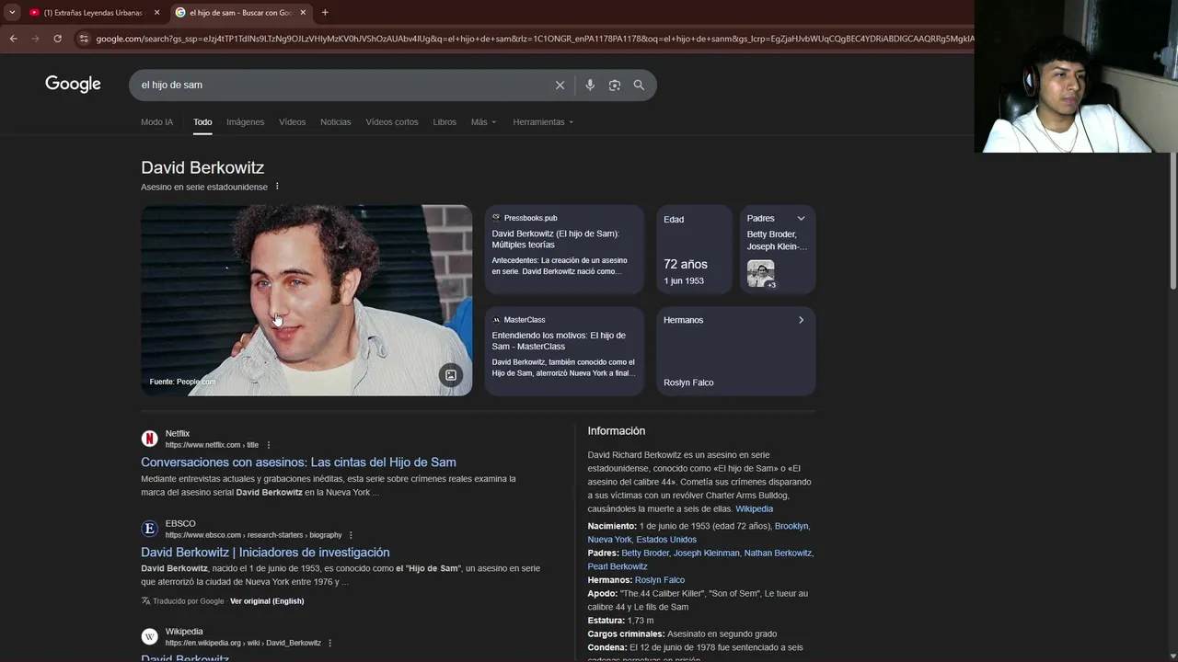Close the 'Extrañas Leyendas Urbanas' tab

click(x=156, y=12)
